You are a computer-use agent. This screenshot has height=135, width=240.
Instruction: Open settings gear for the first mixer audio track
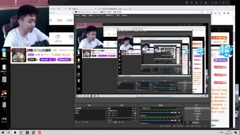click(x=179, y=112)
